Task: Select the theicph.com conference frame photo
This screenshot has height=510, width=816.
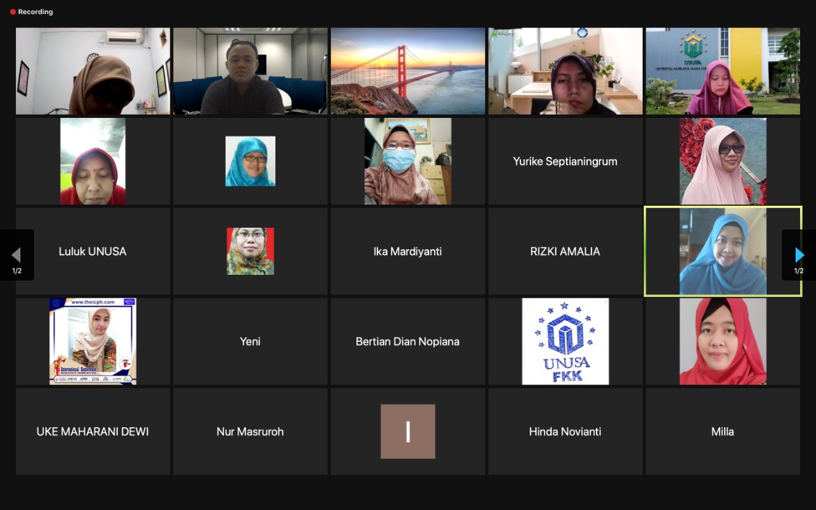Action: pos(93,342)
